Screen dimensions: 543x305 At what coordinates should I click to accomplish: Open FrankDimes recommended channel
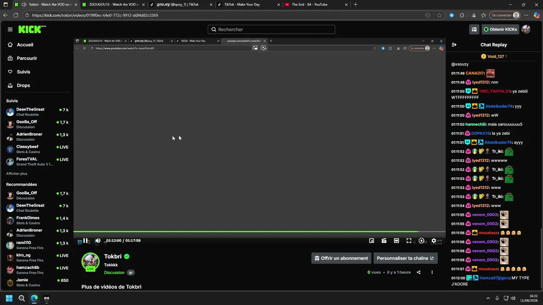point(37,220)
